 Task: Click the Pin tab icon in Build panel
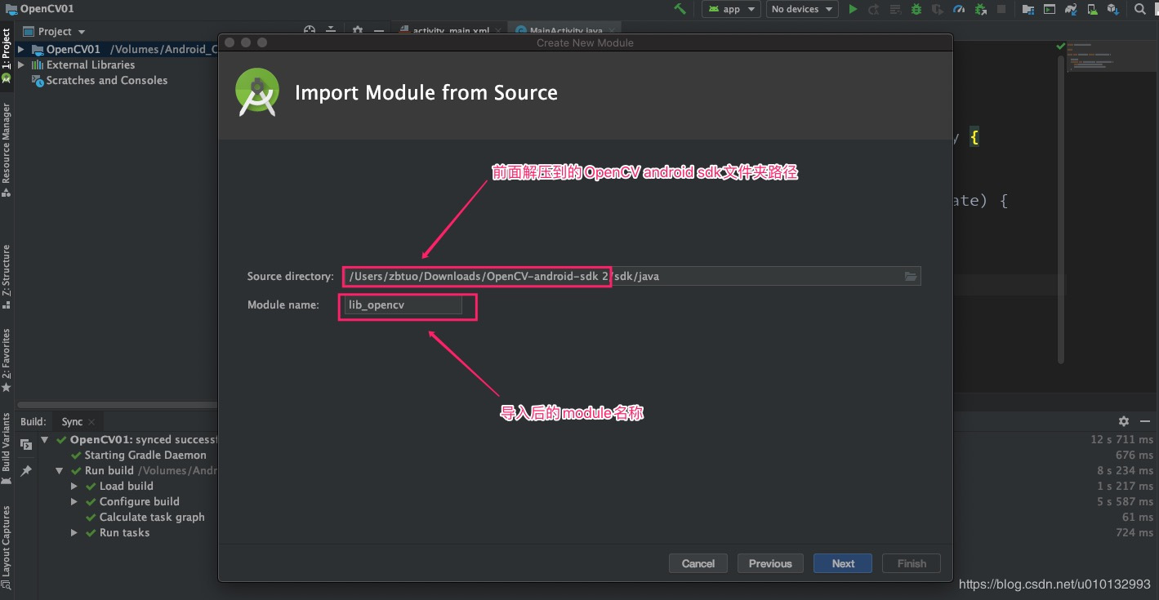tap(26, 471)
